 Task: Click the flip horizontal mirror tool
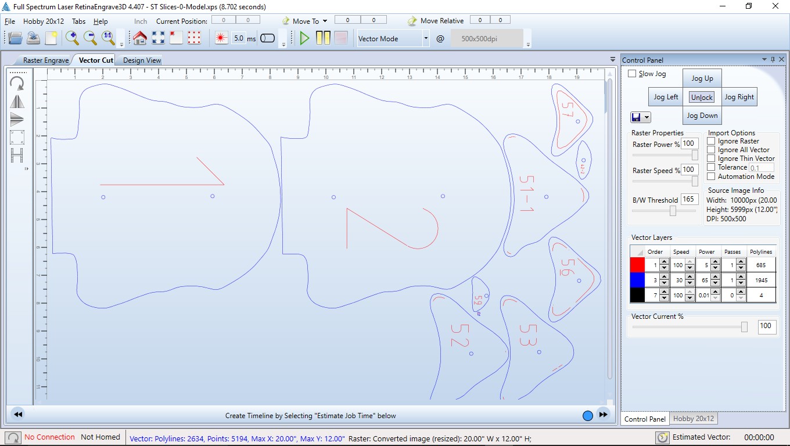click(x=17, y=102)
